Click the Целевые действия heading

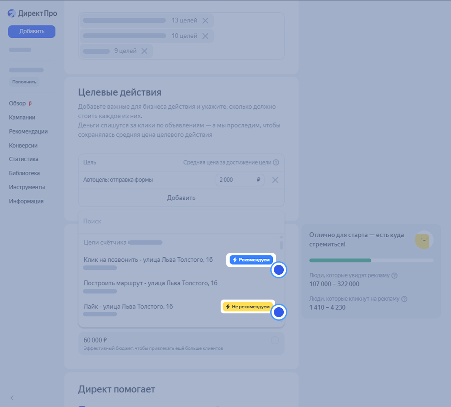pyautogui.click(x=120, y=92)
